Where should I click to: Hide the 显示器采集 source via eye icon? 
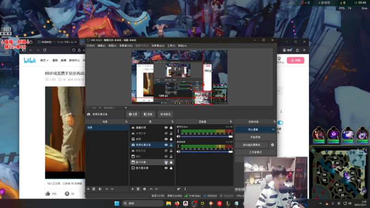[x=166, y=168]
